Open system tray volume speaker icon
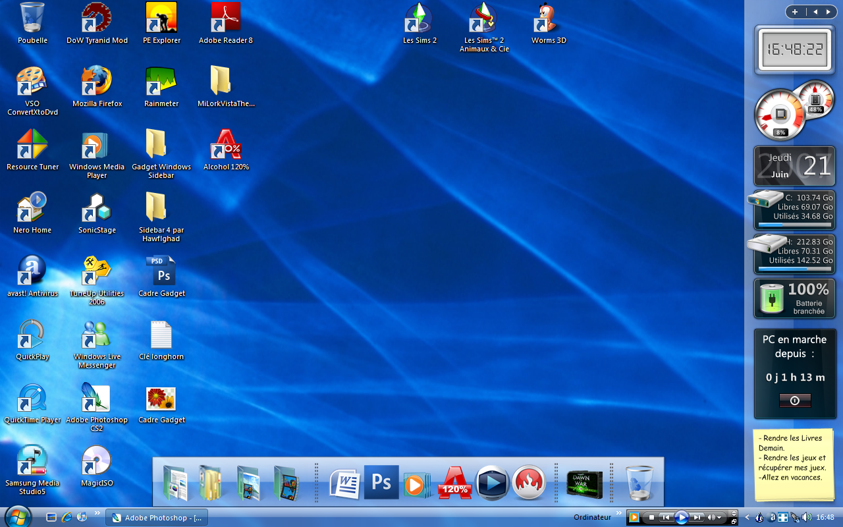 pos(806,517)
